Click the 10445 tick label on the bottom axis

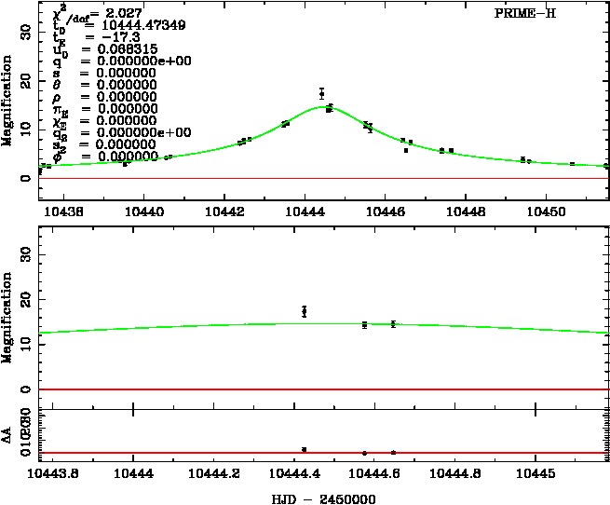(x=535, y=473)
